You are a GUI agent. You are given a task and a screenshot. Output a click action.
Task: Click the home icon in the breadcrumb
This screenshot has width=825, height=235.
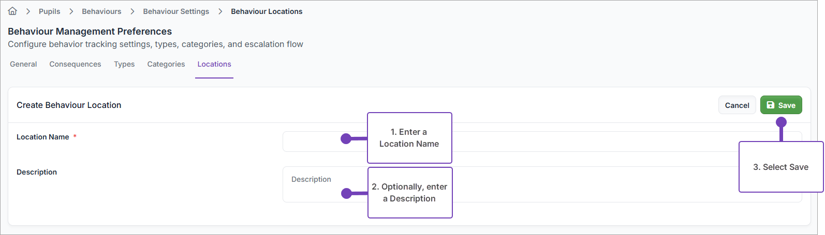pos(12,11)
